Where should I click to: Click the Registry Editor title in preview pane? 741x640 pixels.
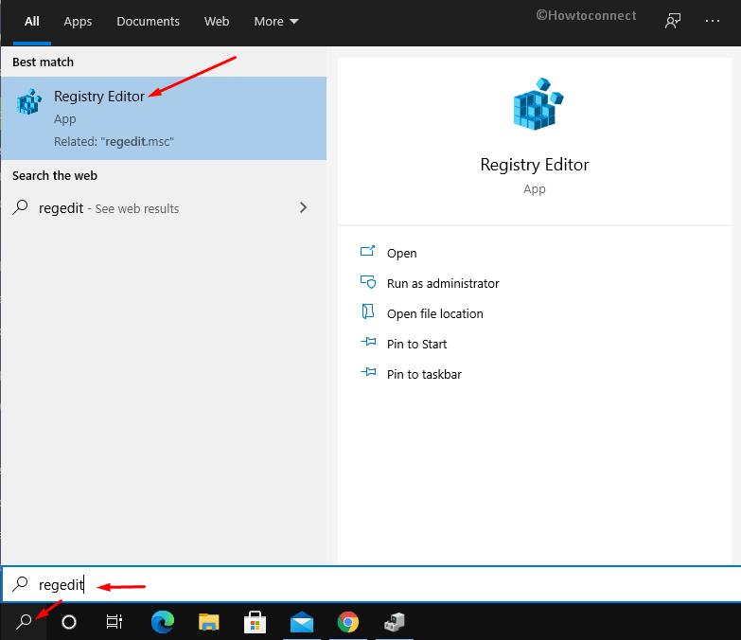pos(535,165)
